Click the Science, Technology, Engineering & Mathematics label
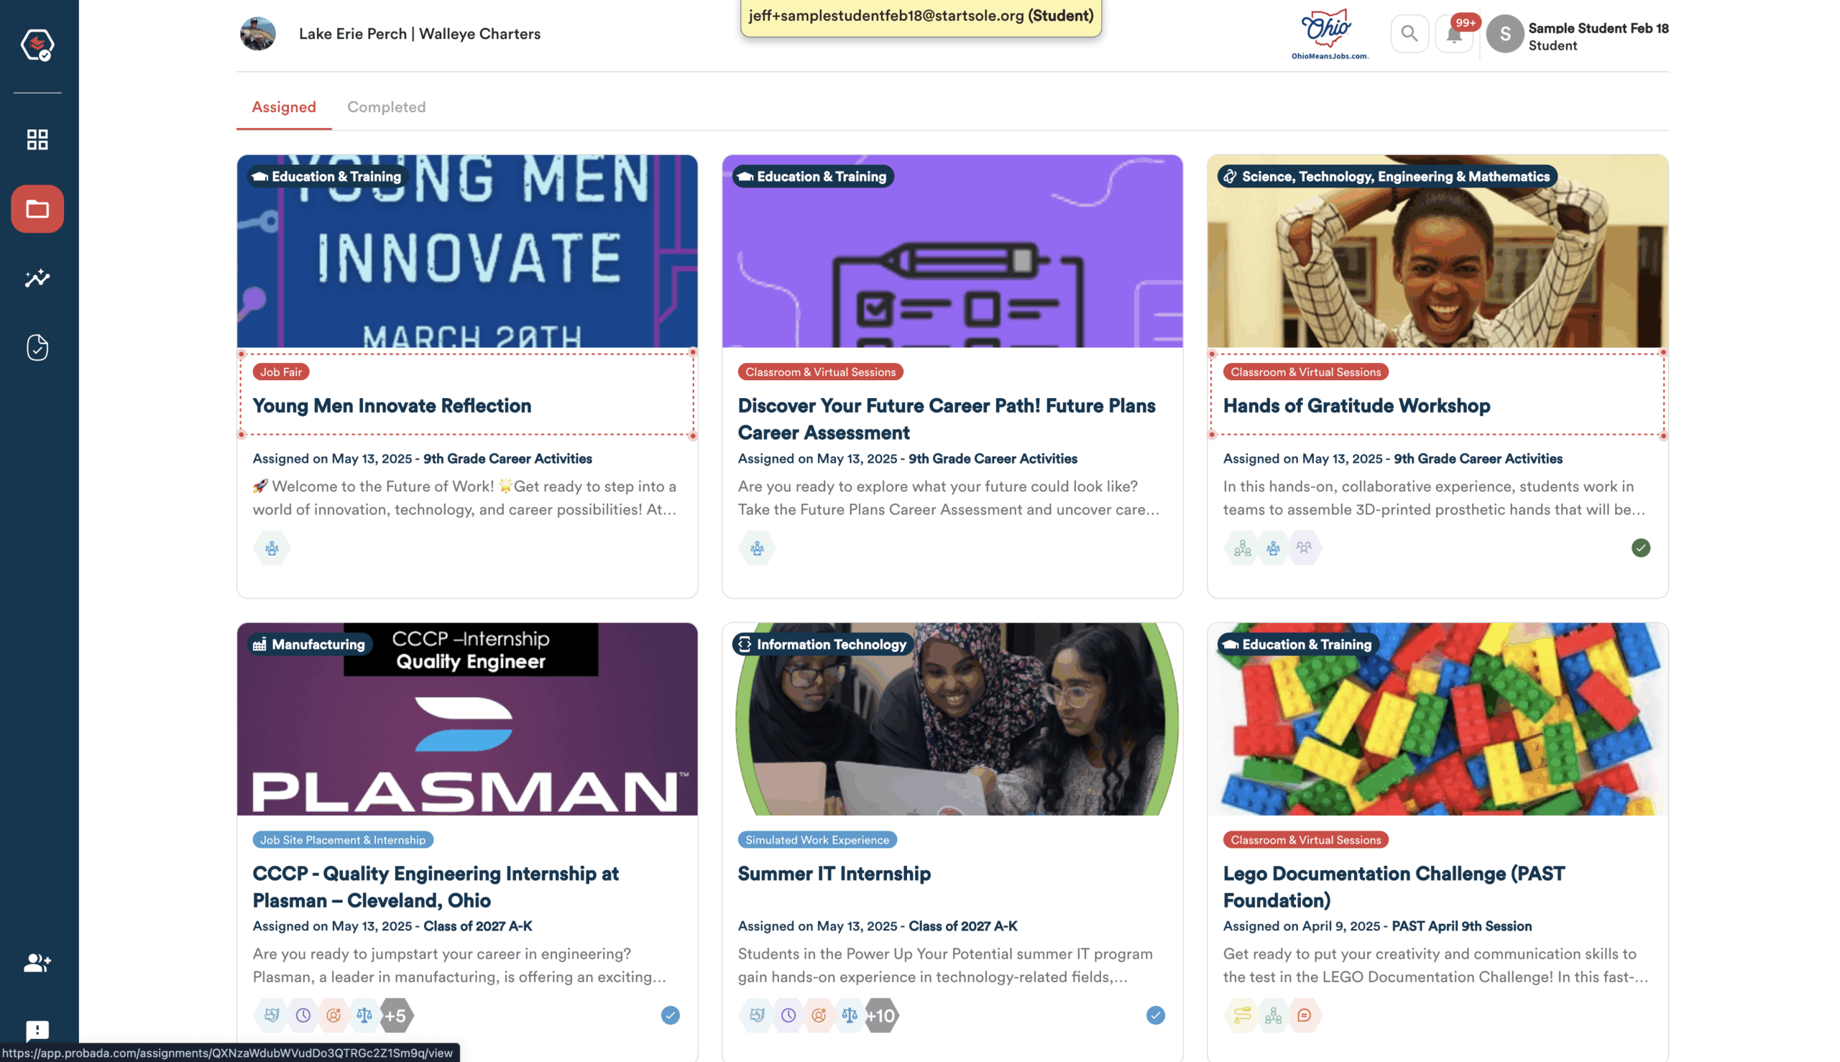1840x1062 pixels. pyautogui.click(x=1387, y=177)
